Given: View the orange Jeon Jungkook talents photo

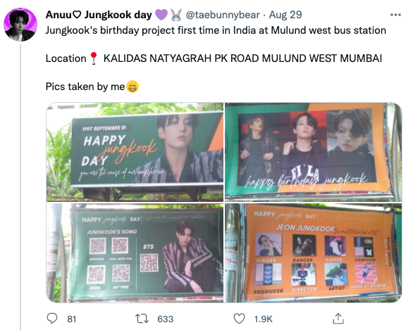Looking at the screenshot, I should coord(313,253).
